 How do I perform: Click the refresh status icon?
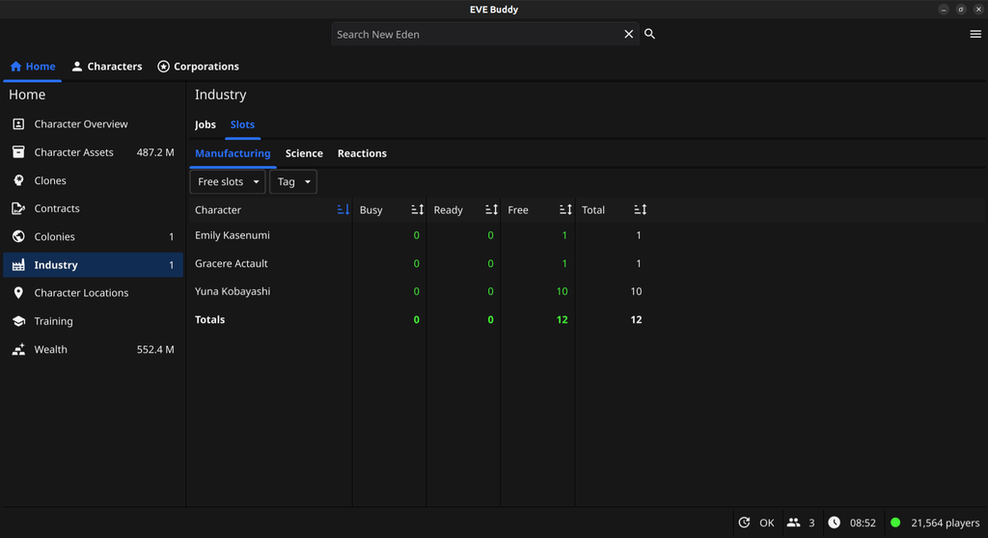click(744, 523)
